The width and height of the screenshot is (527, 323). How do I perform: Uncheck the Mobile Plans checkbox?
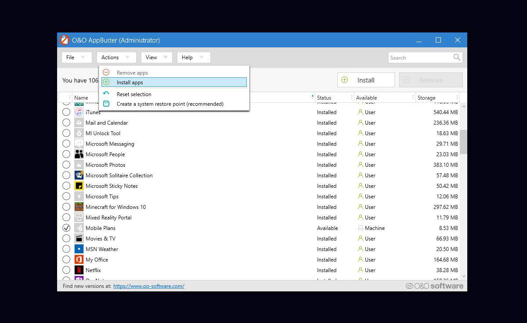click(x=66, y=228)
